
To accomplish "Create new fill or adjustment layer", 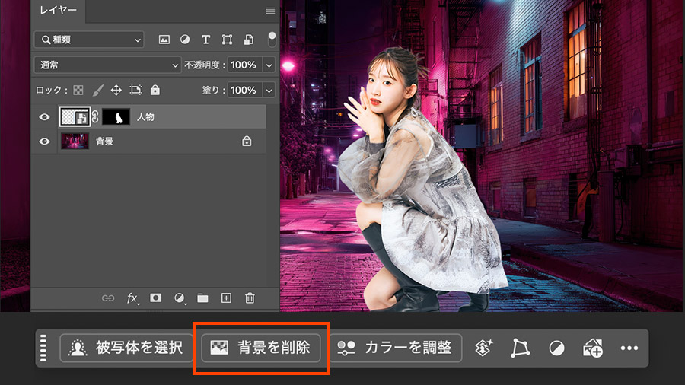I will [x=180, y=298].
